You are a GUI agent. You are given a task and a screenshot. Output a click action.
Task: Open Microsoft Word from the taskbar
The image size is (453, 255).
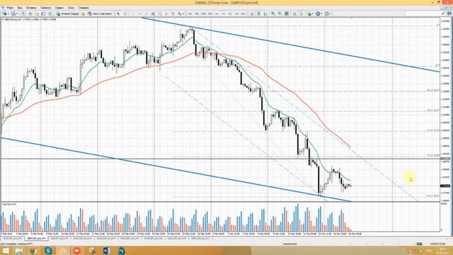click(x=107, y=251)
